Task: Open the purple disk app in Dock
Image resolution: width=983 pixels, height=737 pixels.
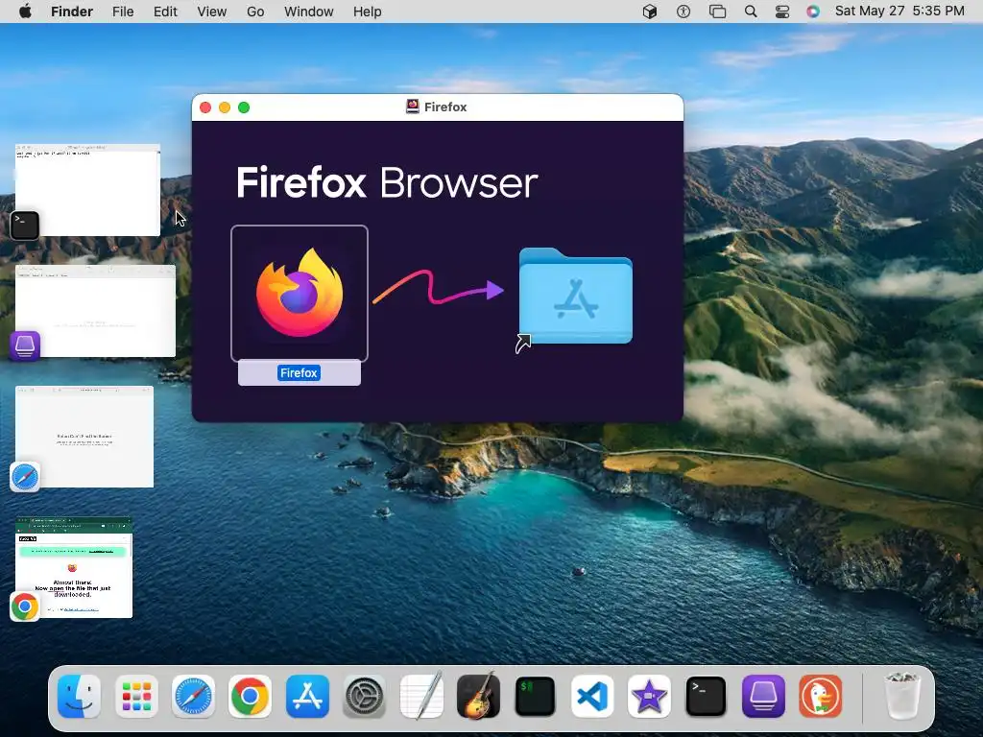Action: [763, 697]
